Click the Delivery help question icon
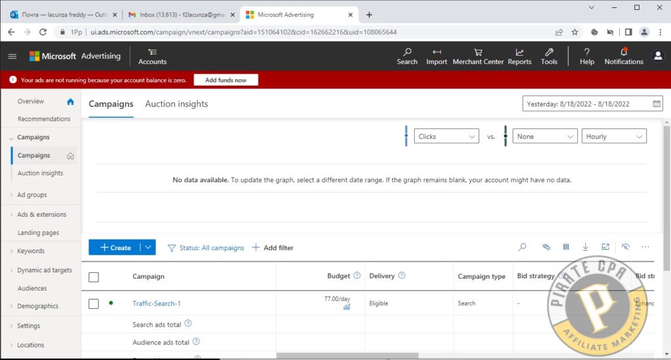Screen dimensions: 671x360 402,276
